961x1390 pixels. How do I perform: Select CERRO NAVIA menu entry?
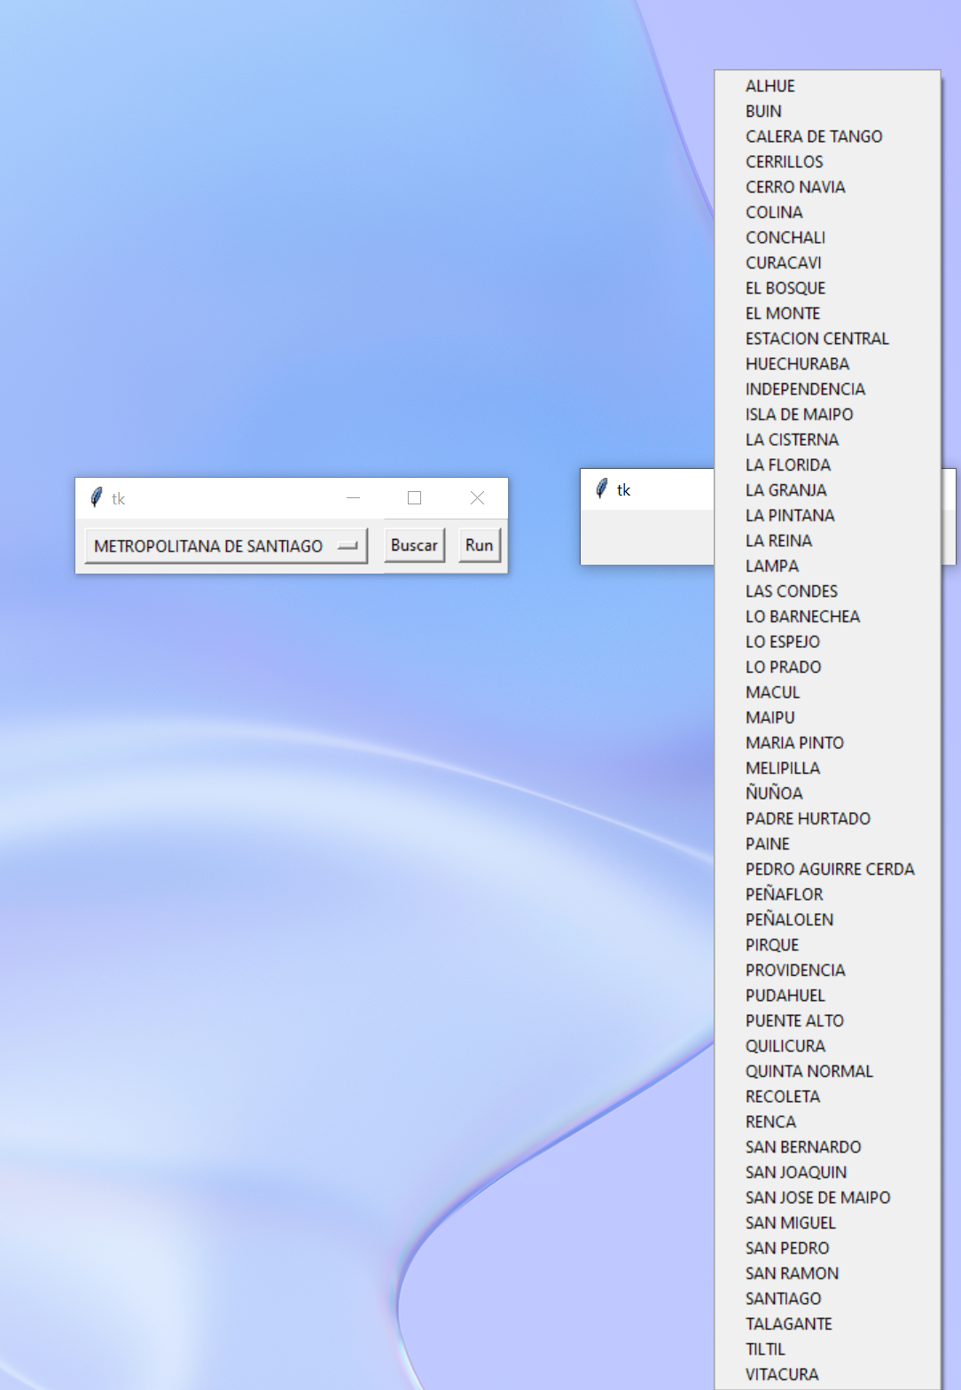[827, 187]
